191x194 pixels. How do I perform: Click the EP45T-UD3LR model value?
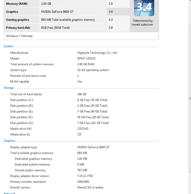(x=86, y=58)
